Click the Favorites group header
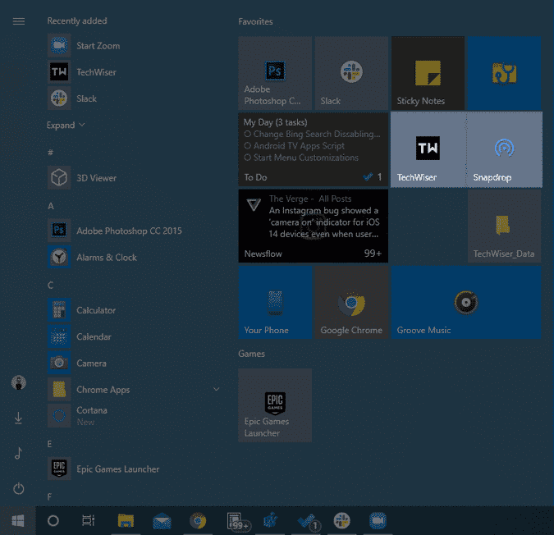 (x=255, y=21)
